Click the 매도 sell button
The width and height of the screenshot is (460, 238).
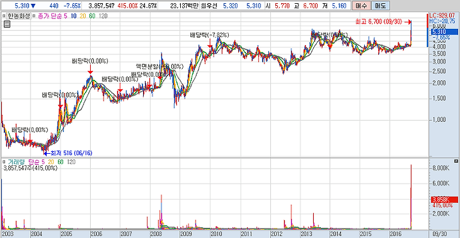381,6
